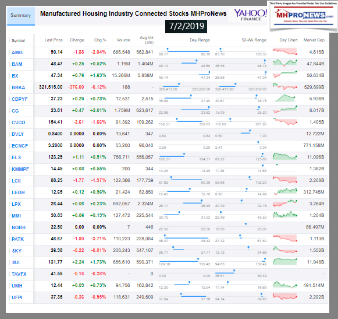Screen dimensions: 338x319
Task: Open the PATK ticker symbol link
Action: (17, 239)
